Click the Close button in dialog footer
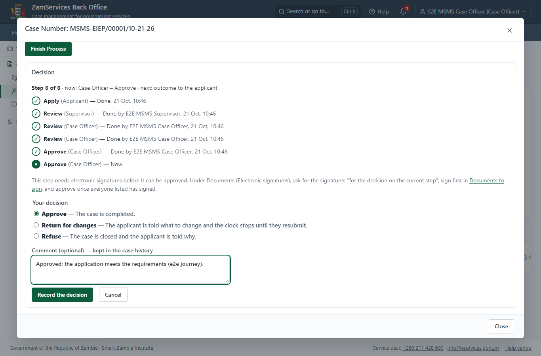 click(x=501, y=326)
